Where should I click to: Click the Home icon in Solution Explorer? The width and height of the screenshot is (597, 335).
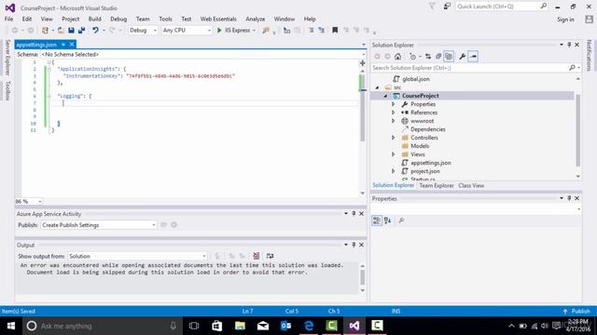click(398, 57)
